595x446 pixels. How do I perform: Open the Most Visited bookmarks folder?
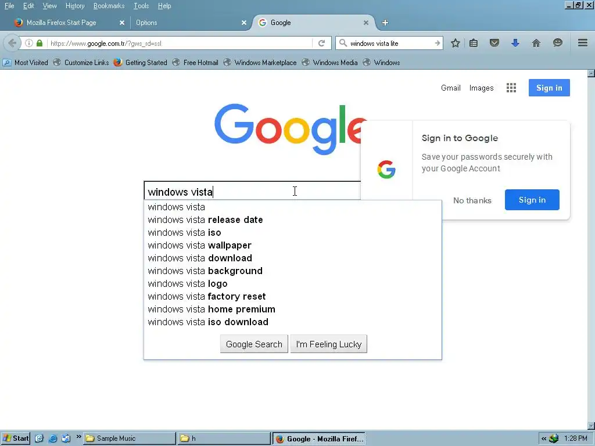point(26,63)
